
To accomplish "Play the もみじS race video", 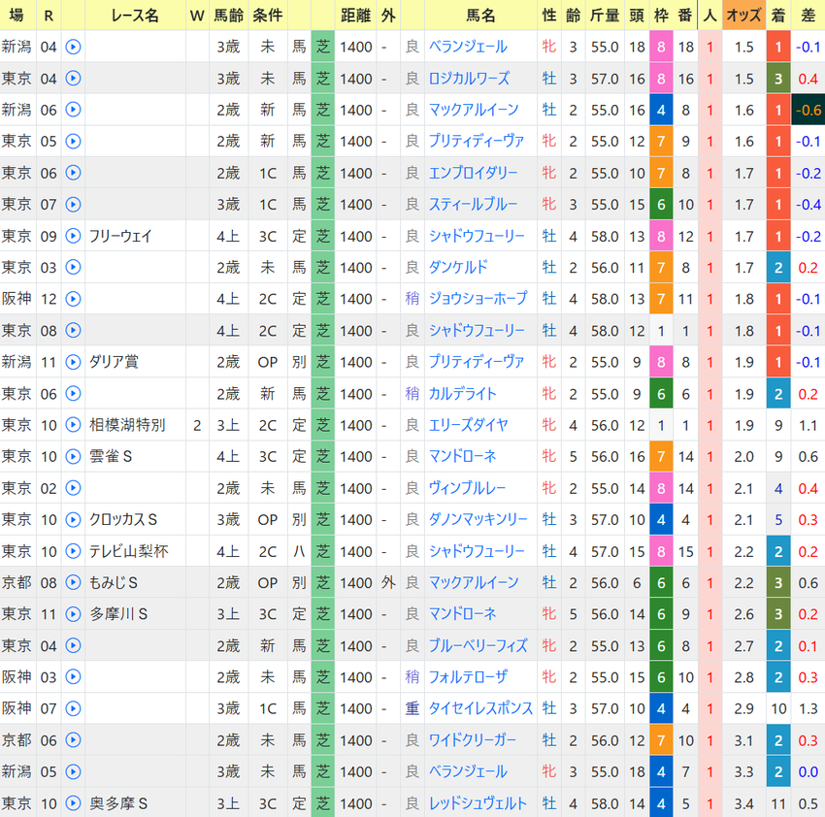I will 73,582.
